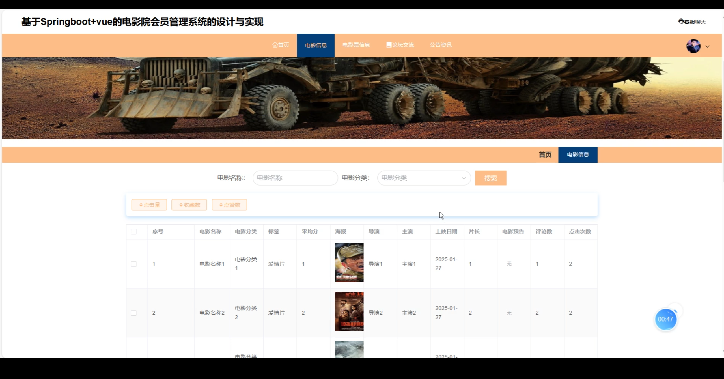Screen dimensions: 724x379
Task: Click the 00:47 floating timer bubble
Action: [x=665, y=319]
